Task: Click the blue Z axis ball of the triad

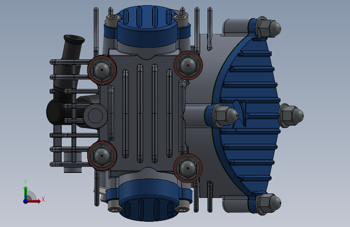Action: (26, 201)
